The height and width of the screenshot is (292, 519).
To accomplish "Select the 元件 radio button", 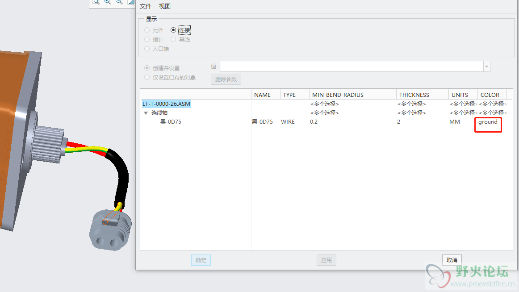I will [x=147, y=30].
